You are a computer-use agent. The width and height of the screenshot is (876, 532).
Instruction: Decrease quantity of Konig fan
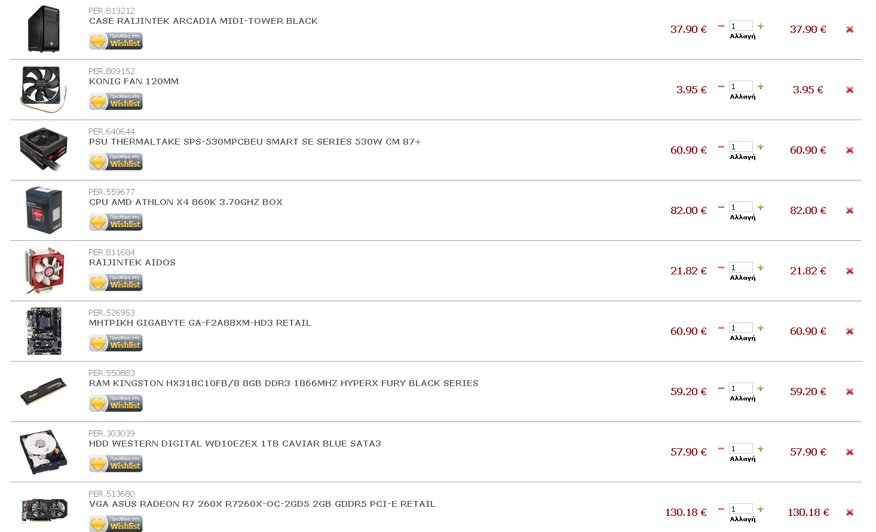click(721, 86)
